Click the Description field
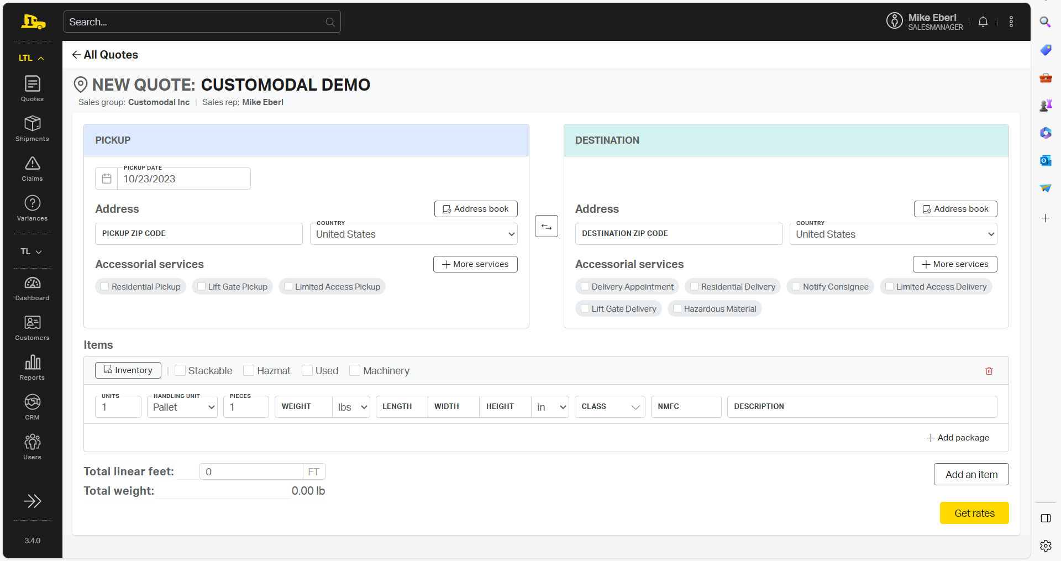Image resolution: width=1061 pixels, height=561 pixels. pos(862,407)
